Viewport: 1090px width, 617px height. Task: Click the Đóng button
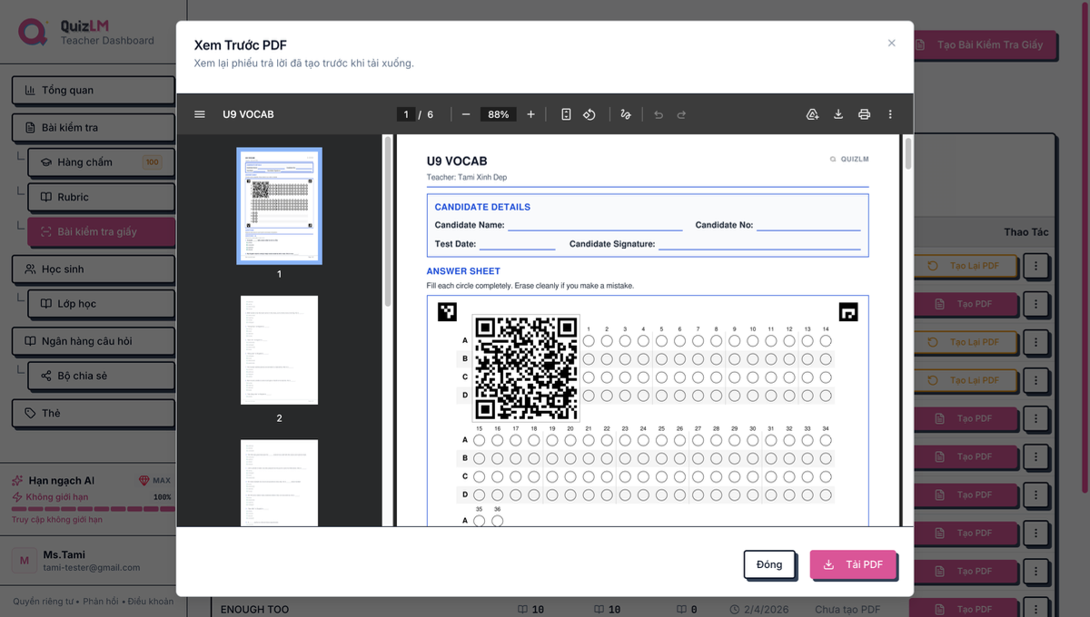(x=769, y=564)
